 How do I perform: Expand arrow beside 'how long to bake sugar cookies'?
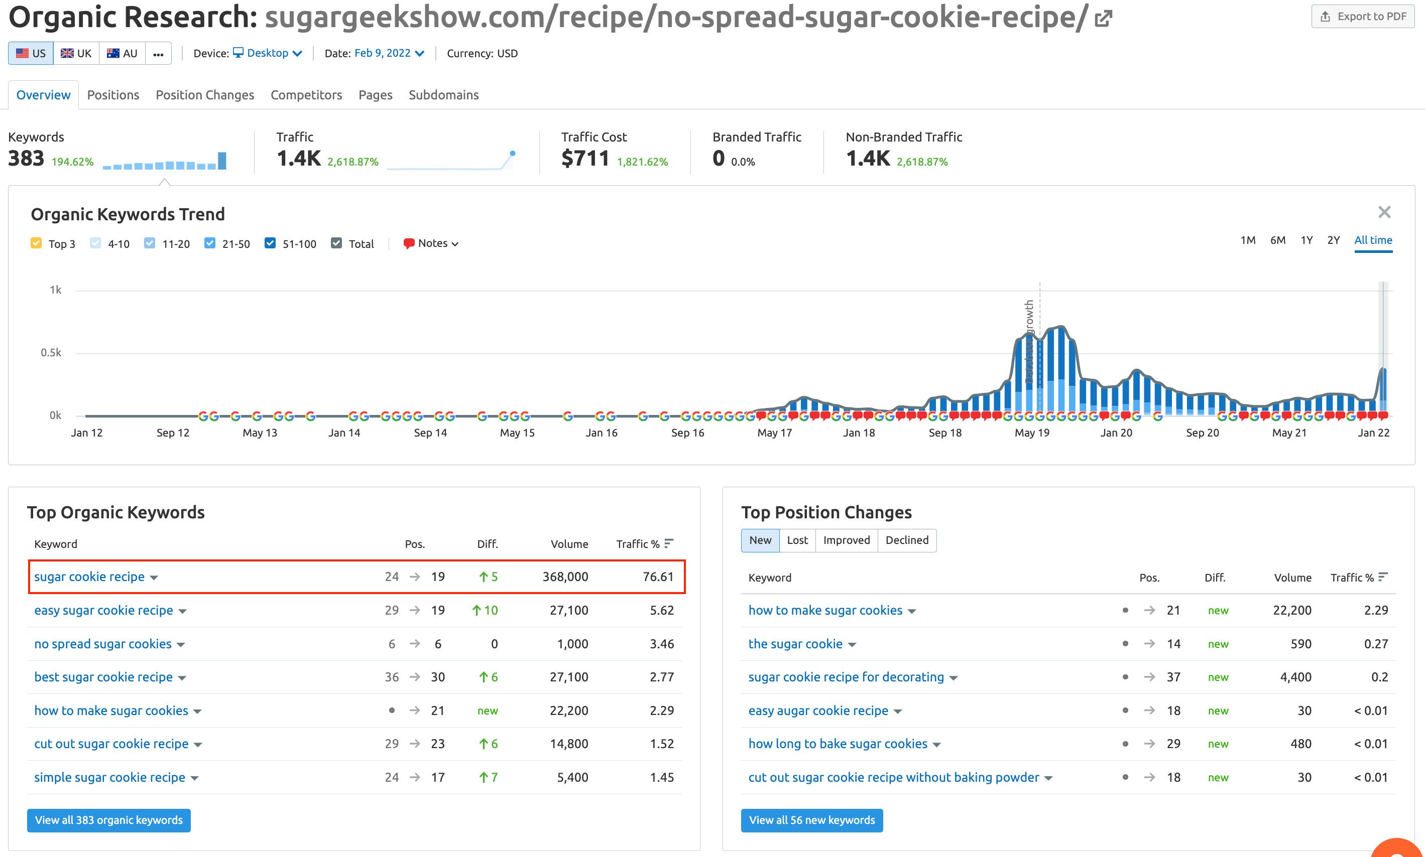coord(937,745)
